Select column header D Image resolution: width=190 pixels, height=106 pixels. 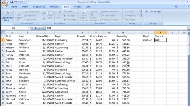[65, 32]
